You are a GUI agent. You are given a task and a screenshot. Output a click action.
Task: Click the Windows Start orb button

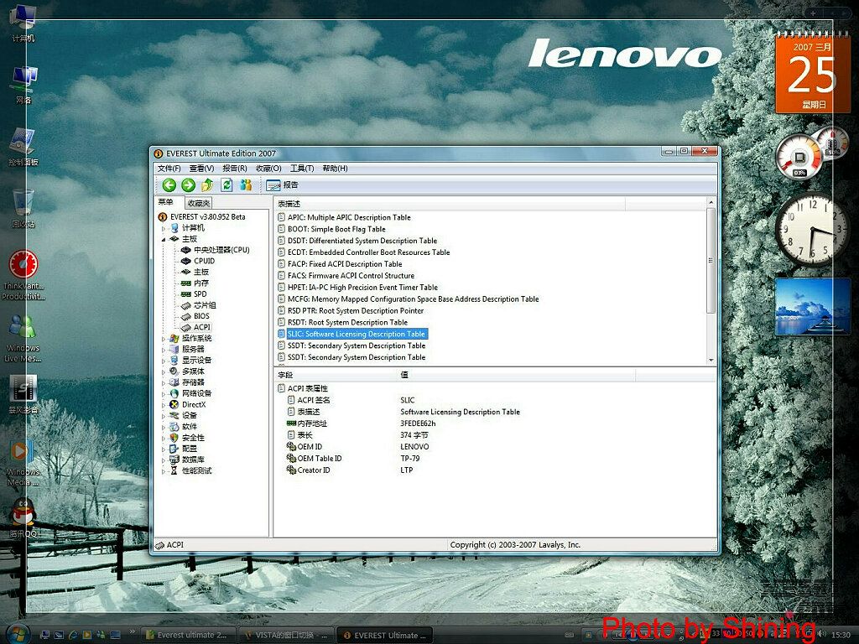[x=18, y=632]
